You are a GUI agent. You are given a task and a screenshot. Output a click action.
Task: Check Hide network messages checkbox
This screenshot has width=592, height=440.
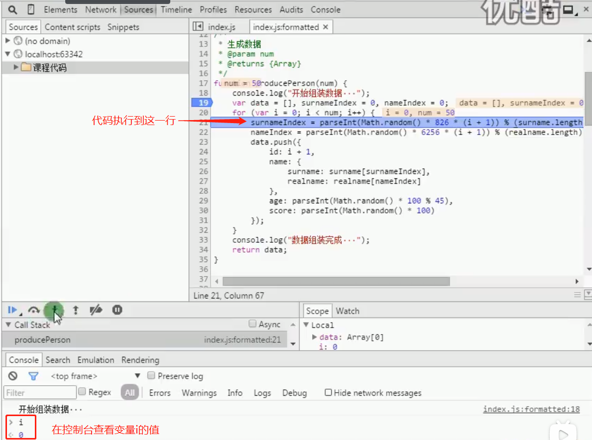click(328, 392)
